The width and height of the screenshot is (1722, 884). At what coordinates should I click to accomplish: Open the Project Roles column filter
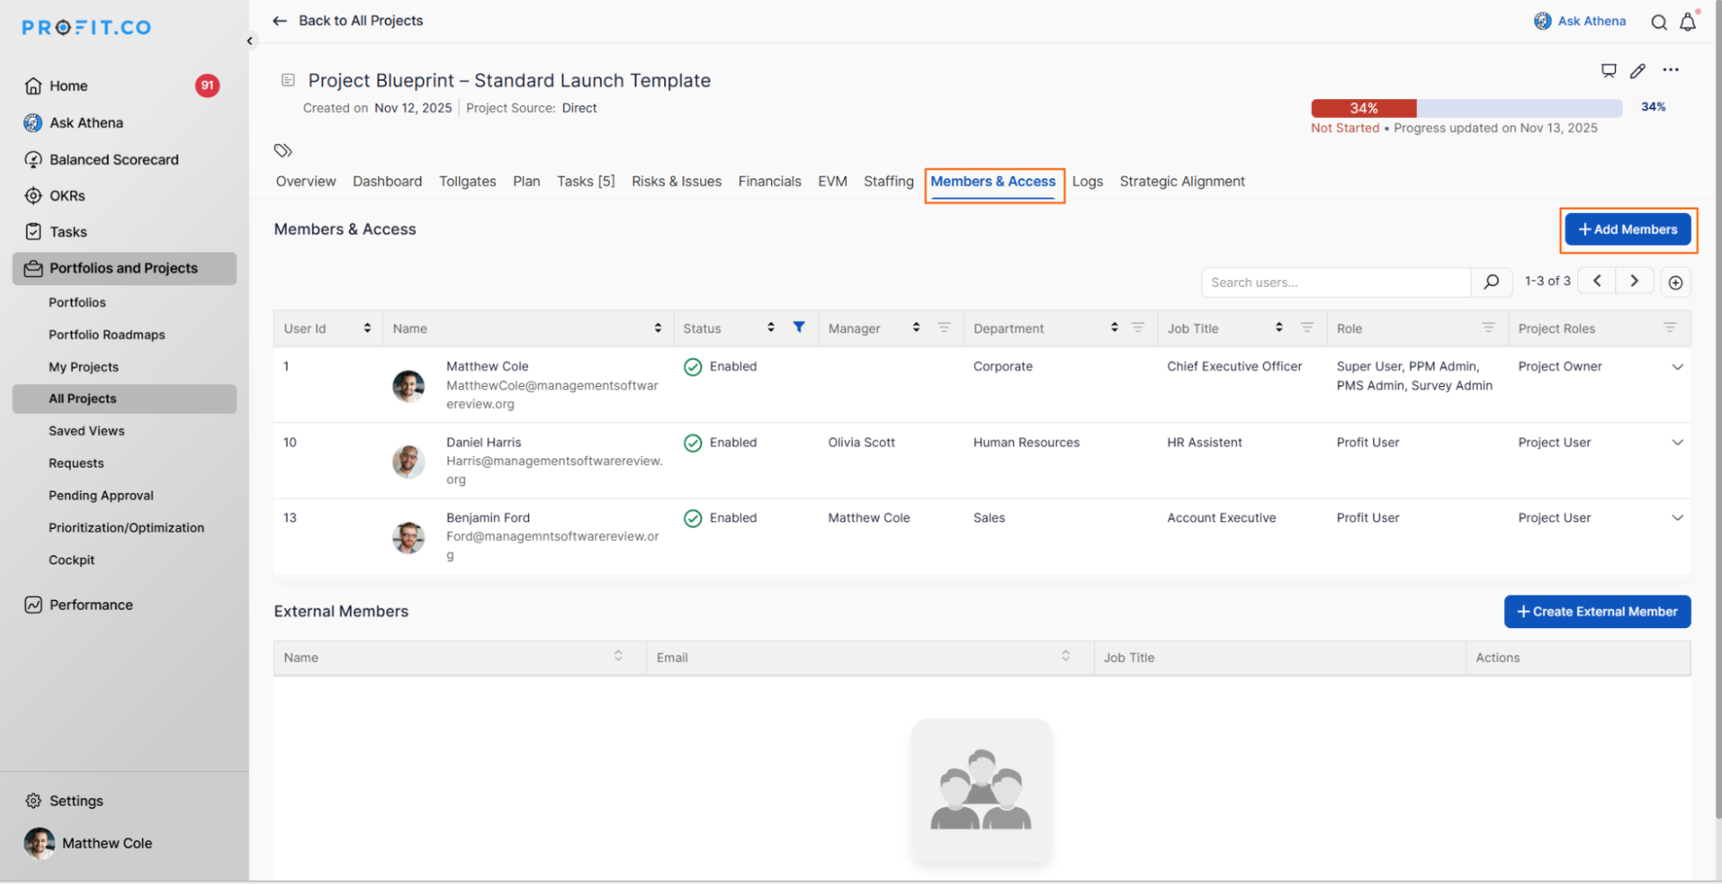point(1669,328)
